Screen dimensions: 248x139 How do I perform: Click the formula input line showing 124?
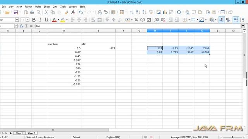click(x=138, y=26)
